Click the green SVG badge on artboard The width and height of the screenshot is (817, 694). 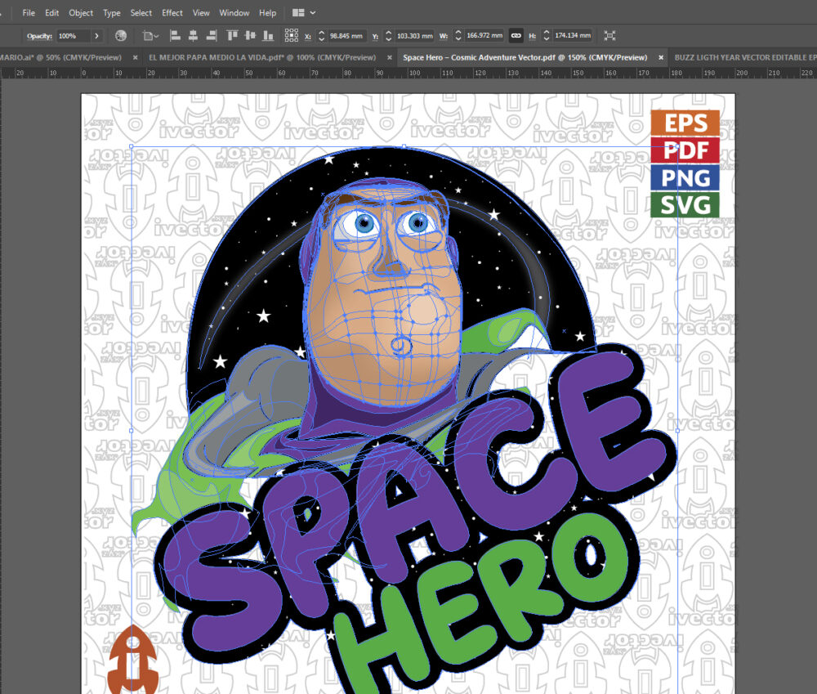(685, 205)
